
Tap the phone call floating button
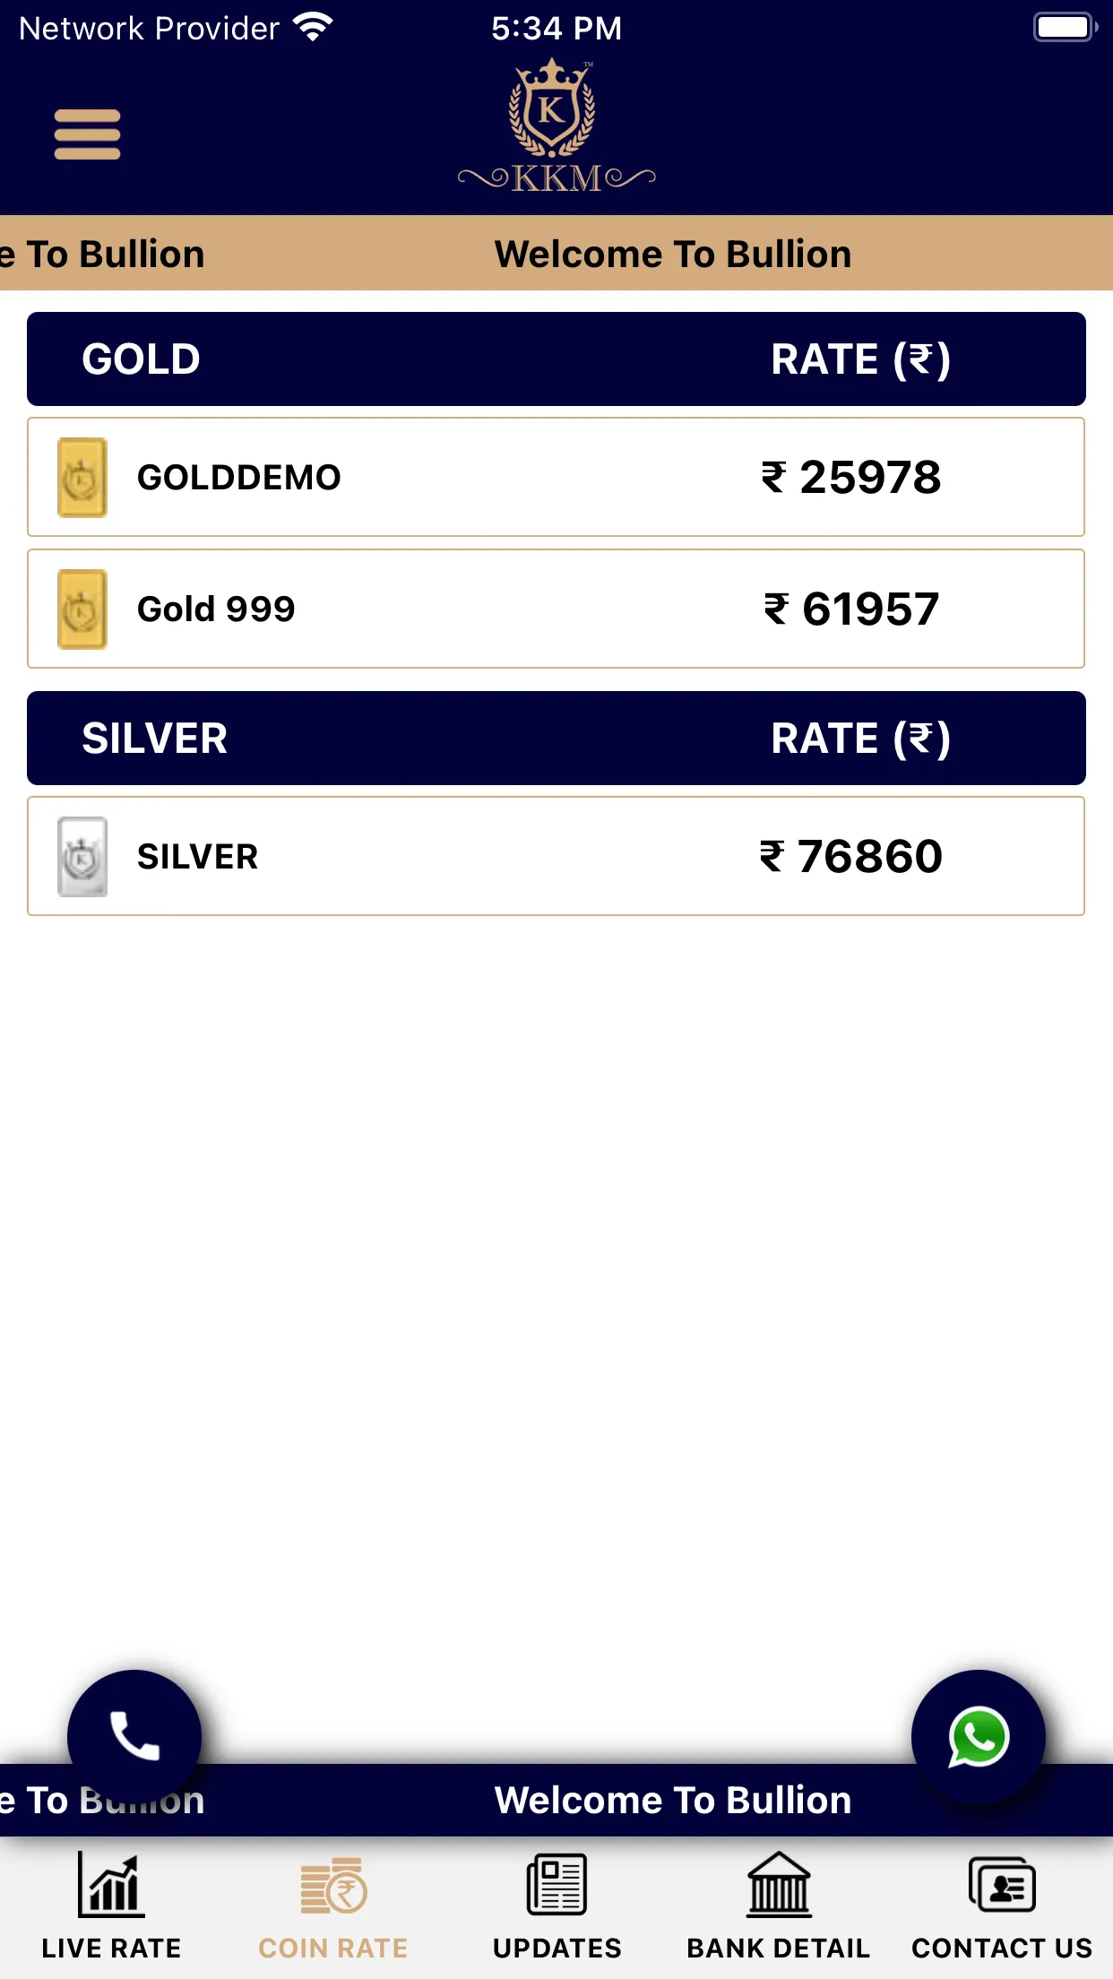tap(134, 1737)
